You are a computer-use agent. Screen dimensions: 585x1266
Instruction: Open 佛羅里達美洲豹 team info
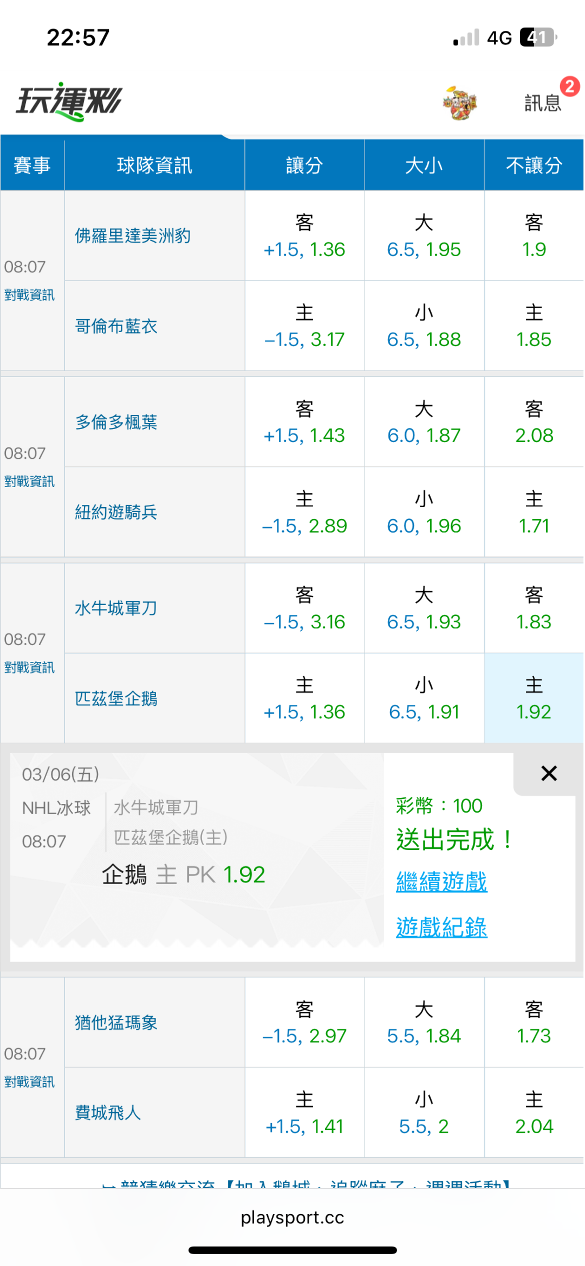133,236
